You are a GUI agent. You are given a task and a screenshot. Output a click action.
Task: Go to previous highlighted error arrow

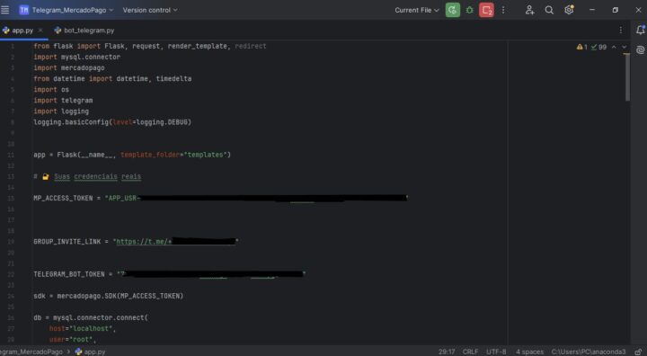614,47
